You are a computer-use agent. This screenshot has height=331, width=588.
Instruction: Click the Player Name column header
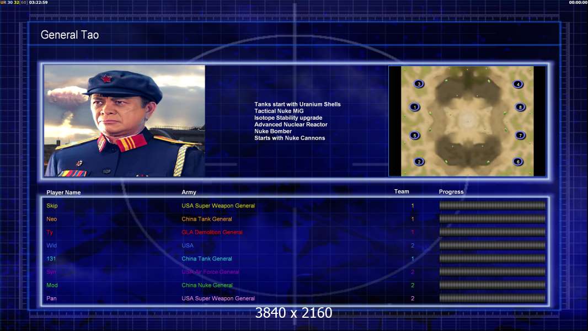63,193
